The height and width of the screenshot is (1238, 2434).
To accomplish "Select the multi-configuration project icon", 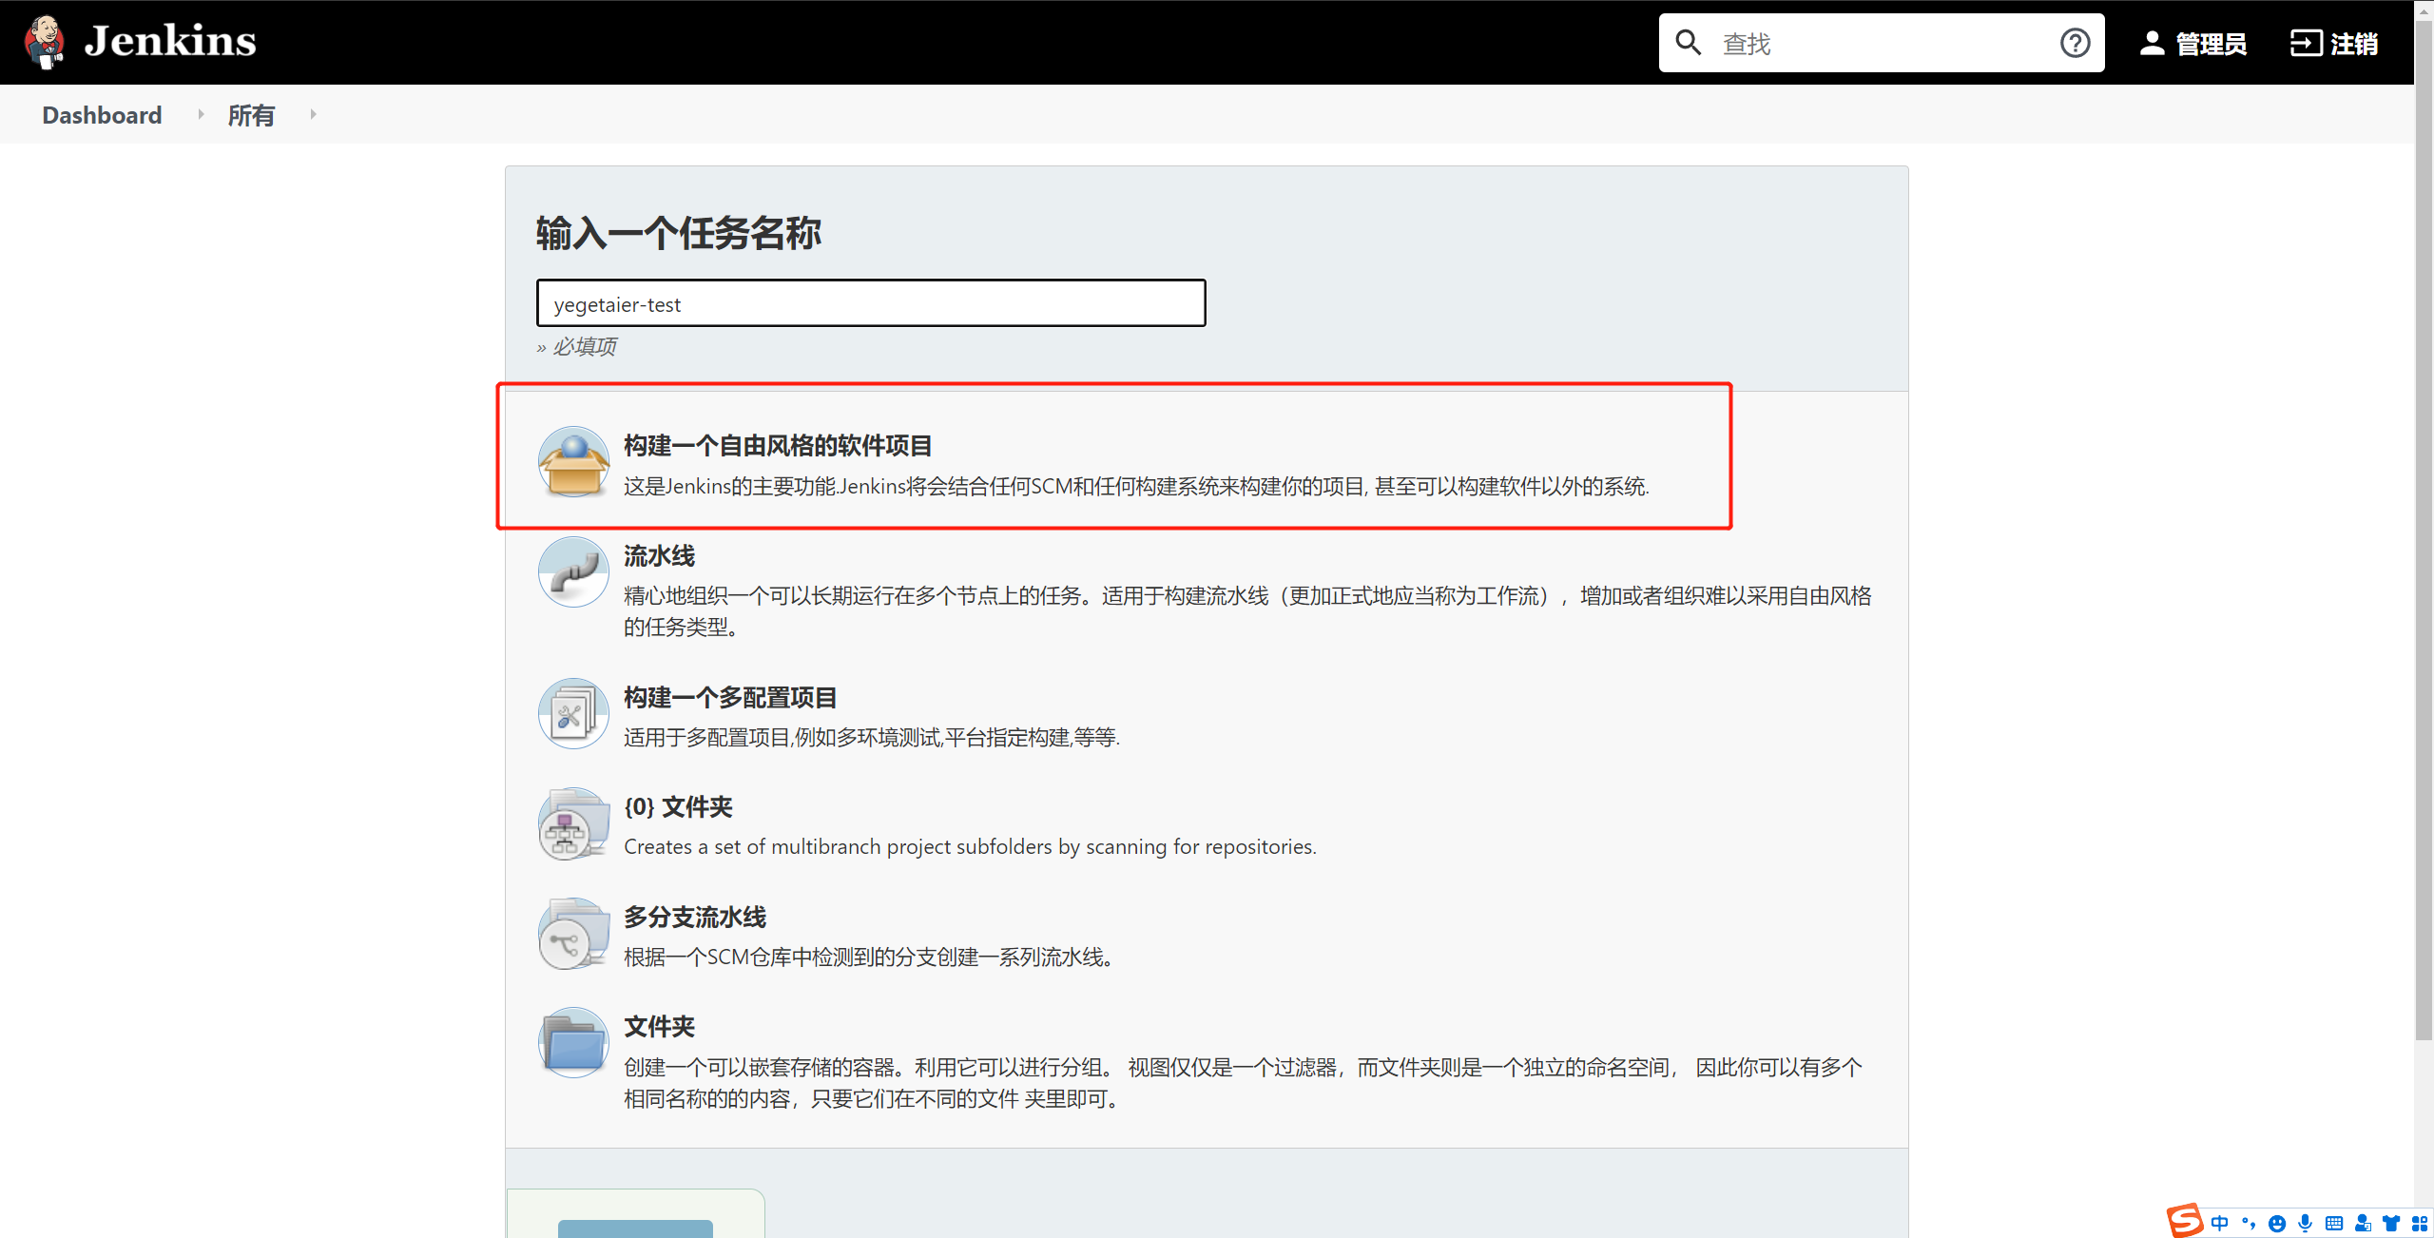I will 573,713.
